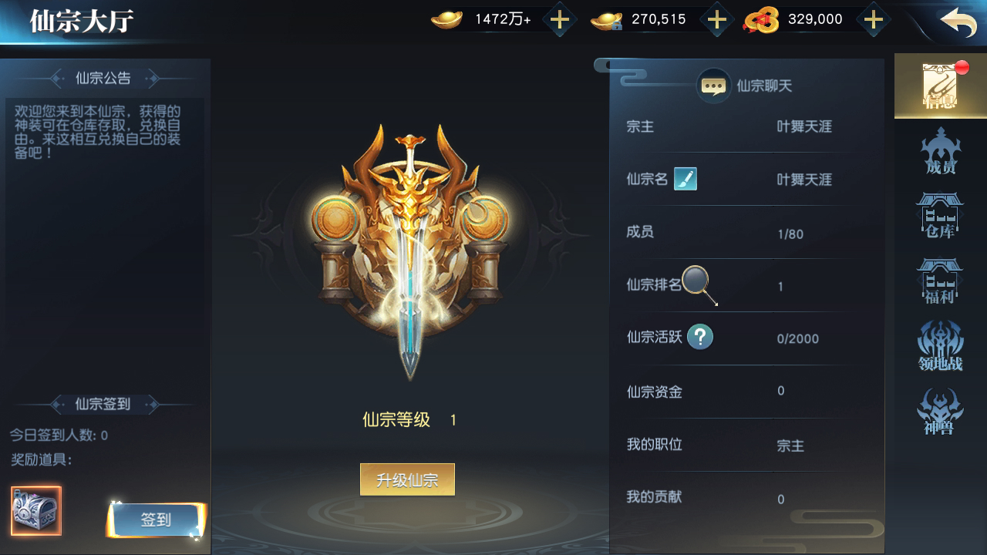Go to 领地战 territory war tab
987x555 pixels.
pyautogui.click(x=941, y=346)
